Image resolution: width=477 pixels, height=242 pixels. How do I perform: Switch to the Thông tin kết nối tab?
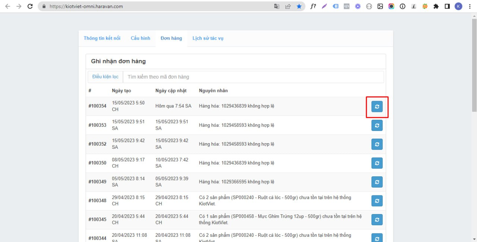tap(102, 38)
